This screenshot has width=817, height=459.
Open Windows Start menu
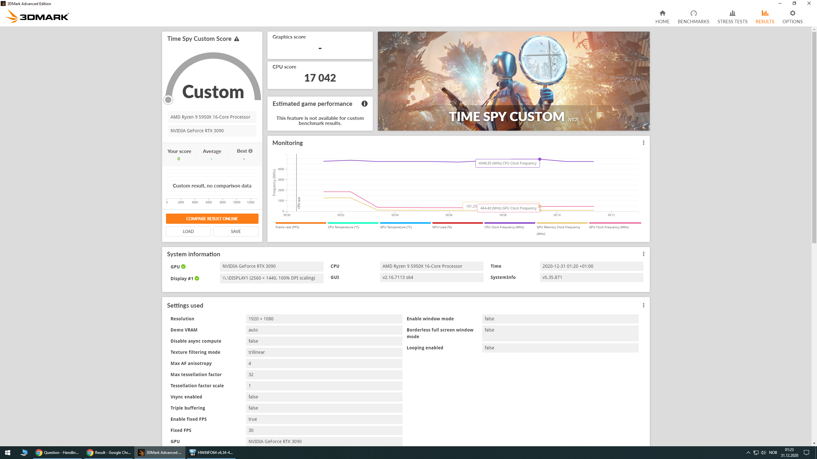click(8, 453)
